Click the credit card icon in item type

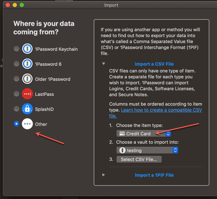pos(122,134)
